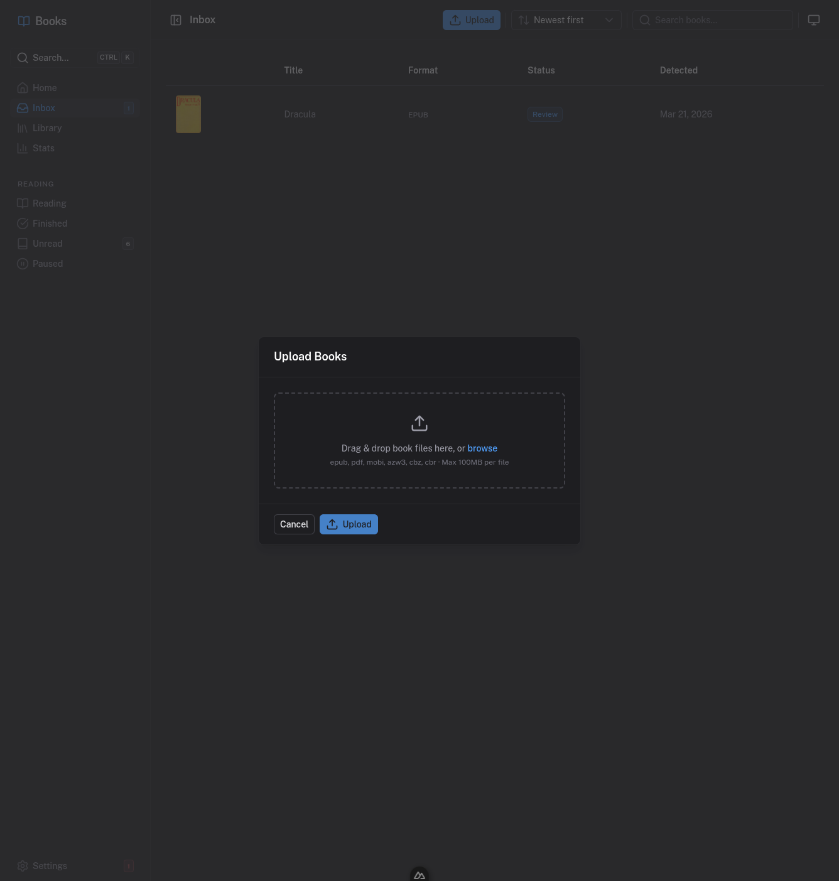Image resolution: width=839 pixels, height=881 pixels.
Task: Expand sort options via the chevron
Action: pos(608,19)
